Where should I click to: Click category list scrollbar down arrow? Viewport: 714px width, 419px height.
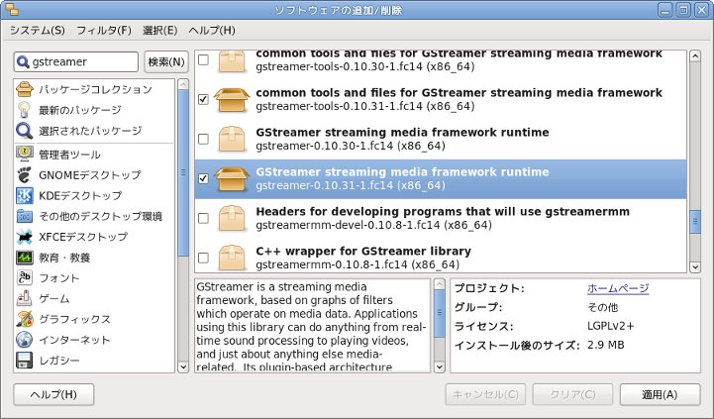[183, 367]
